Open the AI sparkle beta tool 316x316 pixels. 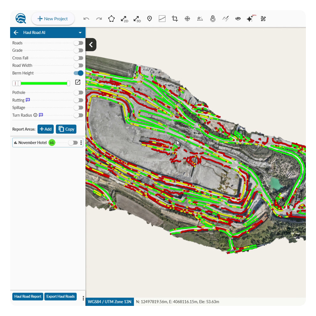[250, 19]
